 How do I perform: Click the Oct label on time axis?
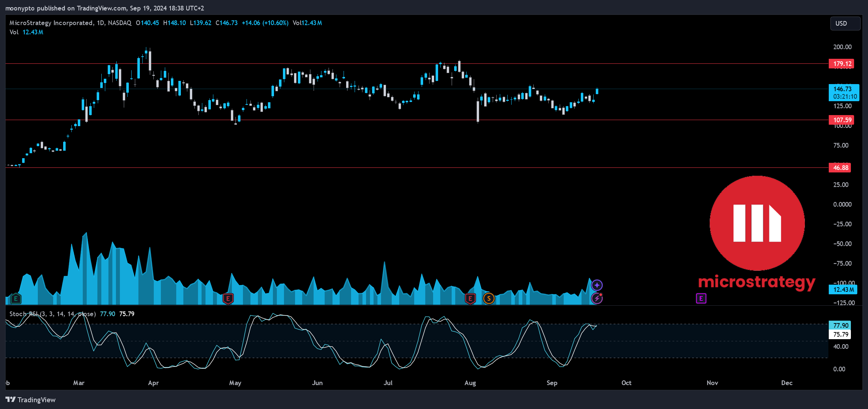[x=626, y=383]
